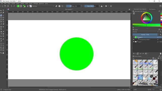This screenshot has width=162, height=91.
Task: Toggle preserve alpha in toolbar
Action: (59, 6)
